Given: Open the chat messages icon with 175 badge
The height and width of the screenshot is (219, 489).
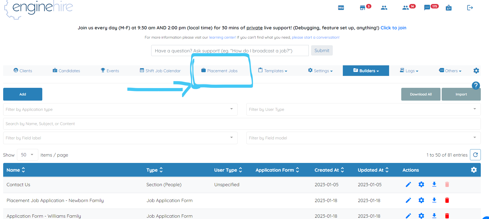Looking at the screenshot, I should [427, 8].
